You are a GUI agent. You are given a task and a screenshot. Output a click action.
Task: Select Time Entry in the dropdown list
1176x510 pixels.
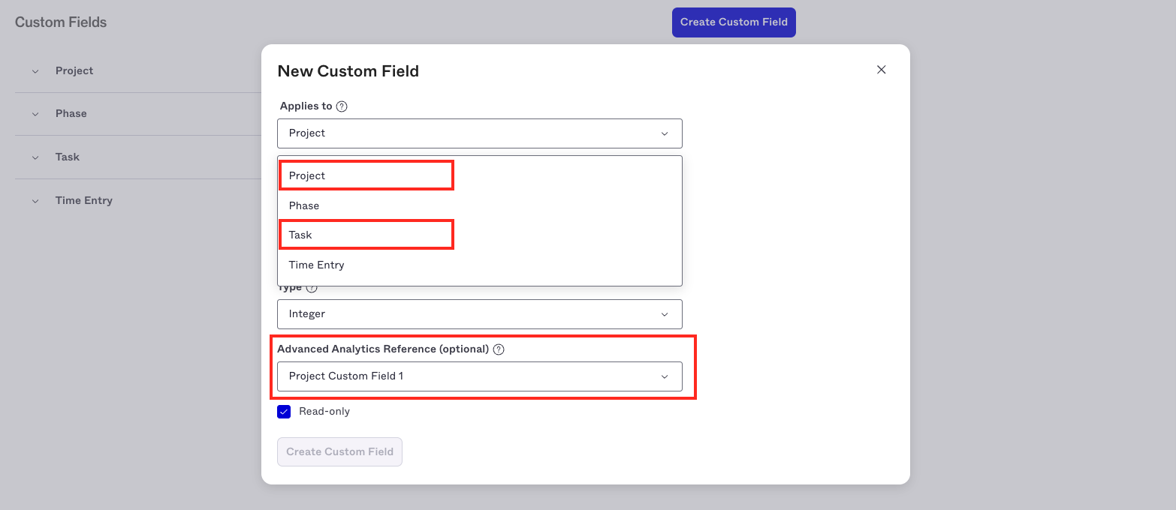(x=480, y=265)
